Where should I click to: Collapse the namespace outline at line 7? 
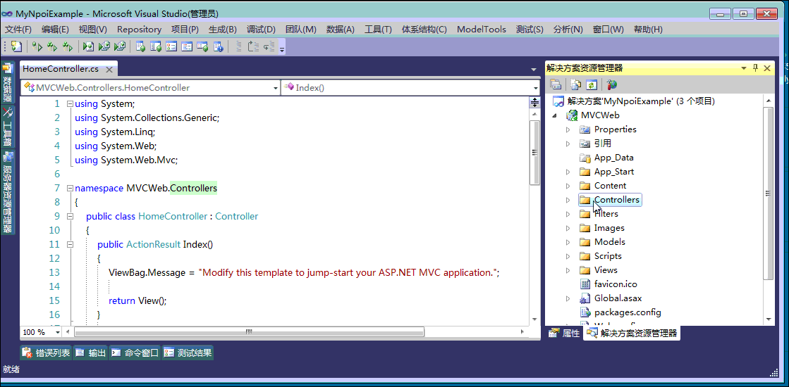click(x=69, y=189)
